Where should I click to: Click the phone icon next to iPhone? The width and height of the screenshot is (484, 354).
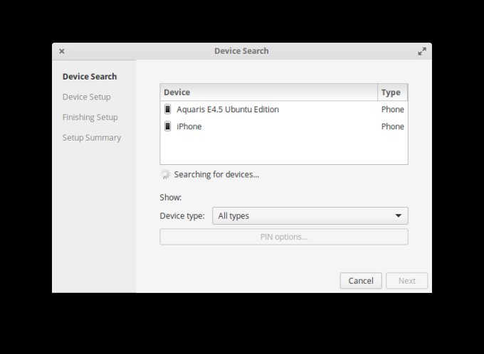(167, 126)
